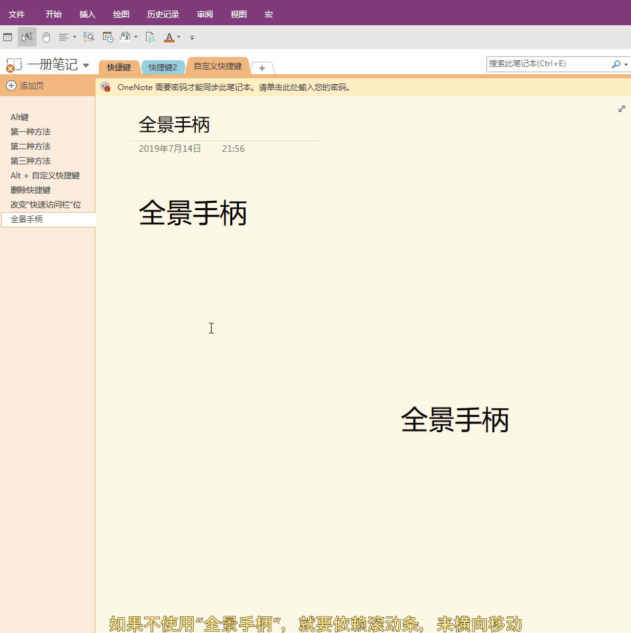Select the text selection tool icon

(26, 37)
